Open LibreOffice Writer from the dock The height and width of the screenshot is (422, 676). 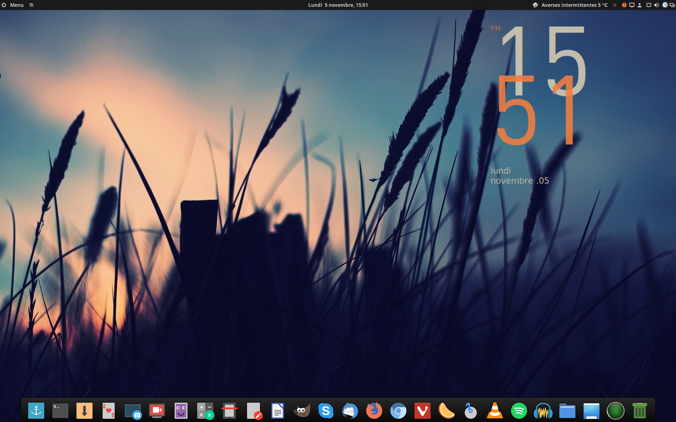click(278, 410)
